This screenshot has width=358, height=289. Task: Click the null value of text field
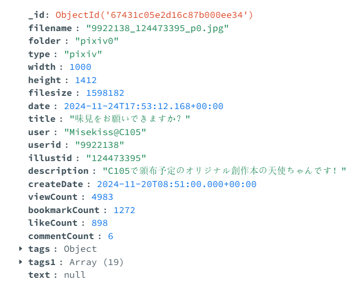coord(74,275)
